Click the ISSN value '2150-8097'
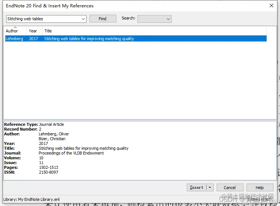 [49, 172]
